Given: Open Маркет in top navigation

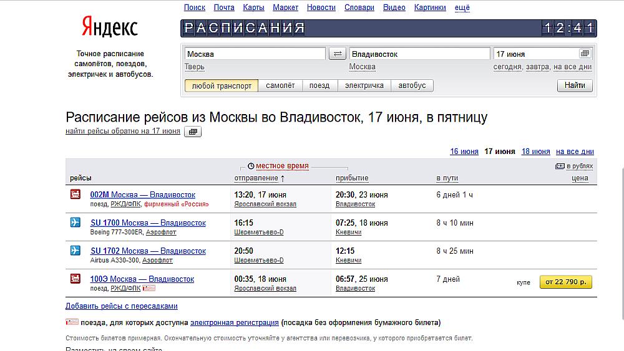Looking at the screenshot, I should tap(285, 7).
